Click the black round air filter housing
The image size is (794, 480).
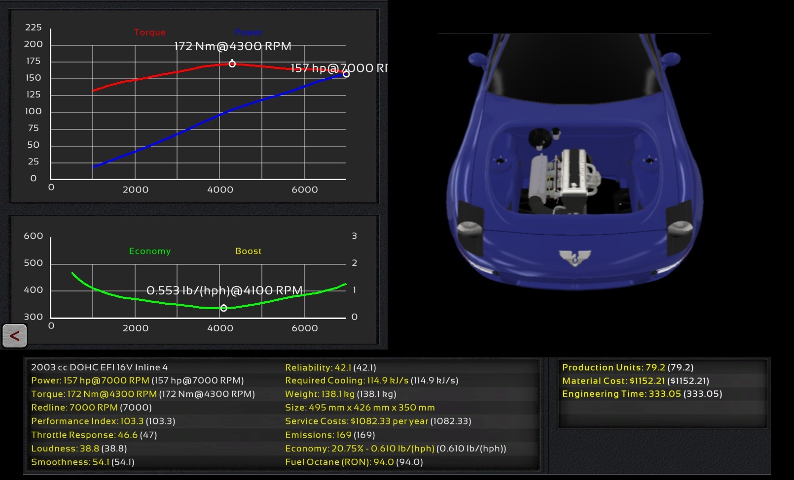click(539, 137)
